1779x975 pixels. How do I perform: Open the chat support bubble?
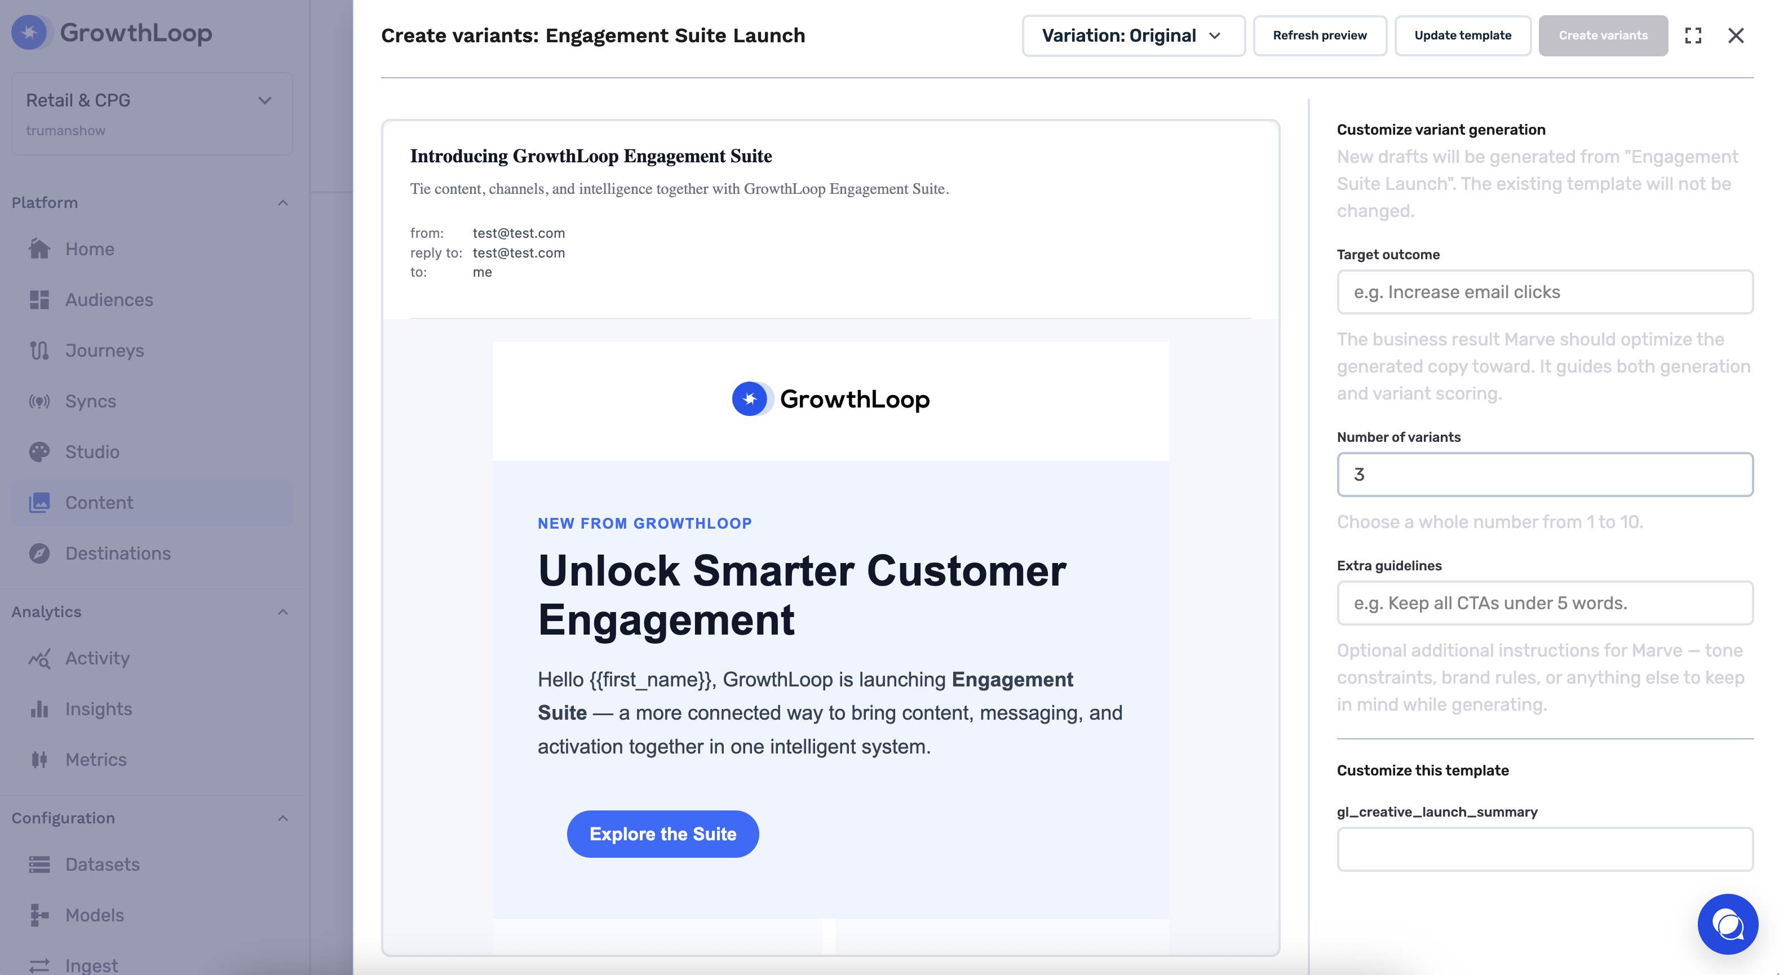[1728, 924]
